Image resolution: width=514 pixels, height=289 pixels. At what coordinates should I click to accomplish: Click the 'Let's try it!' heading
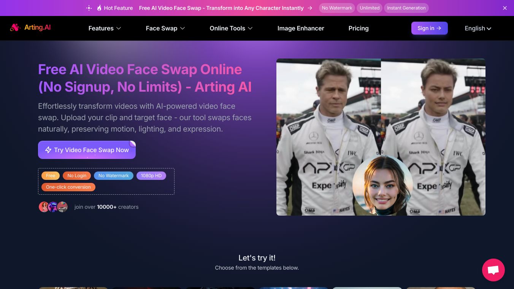pos(257,258)
